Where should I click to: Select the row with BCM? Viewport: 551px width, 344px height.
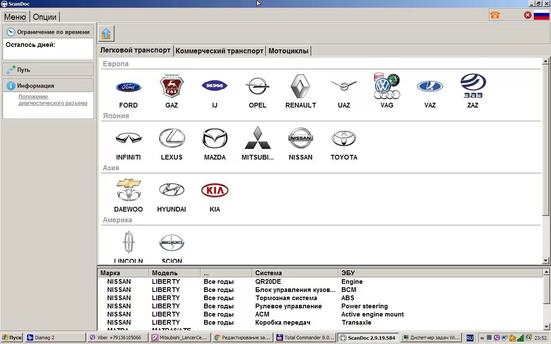(x=320, y=290)
